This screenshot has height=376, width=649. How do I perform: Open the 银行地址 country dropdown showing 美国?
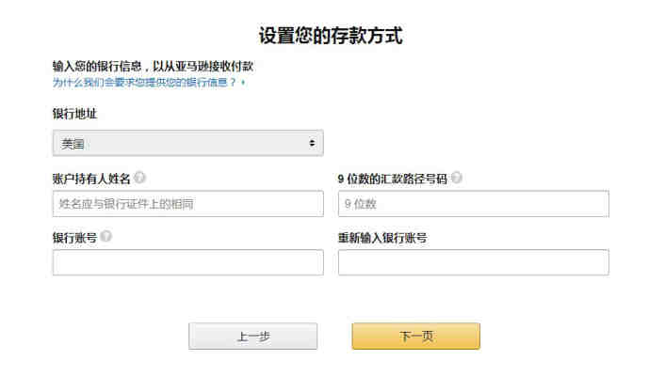click(187, 143)
